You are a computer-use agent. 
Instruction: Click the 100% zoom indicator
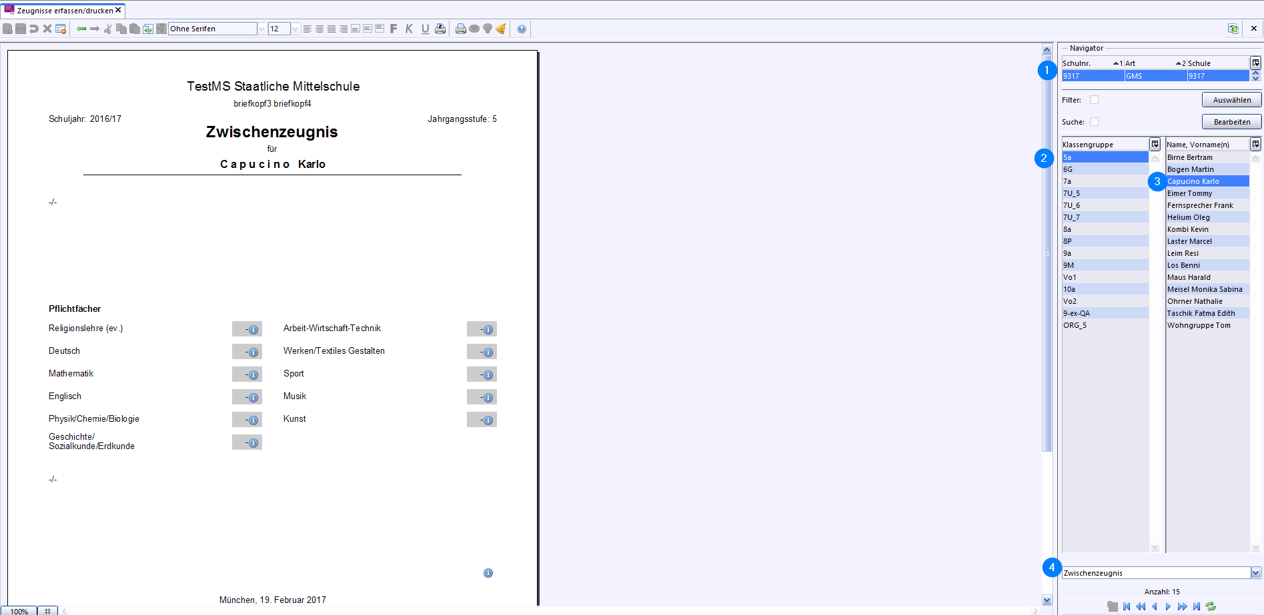19,610
